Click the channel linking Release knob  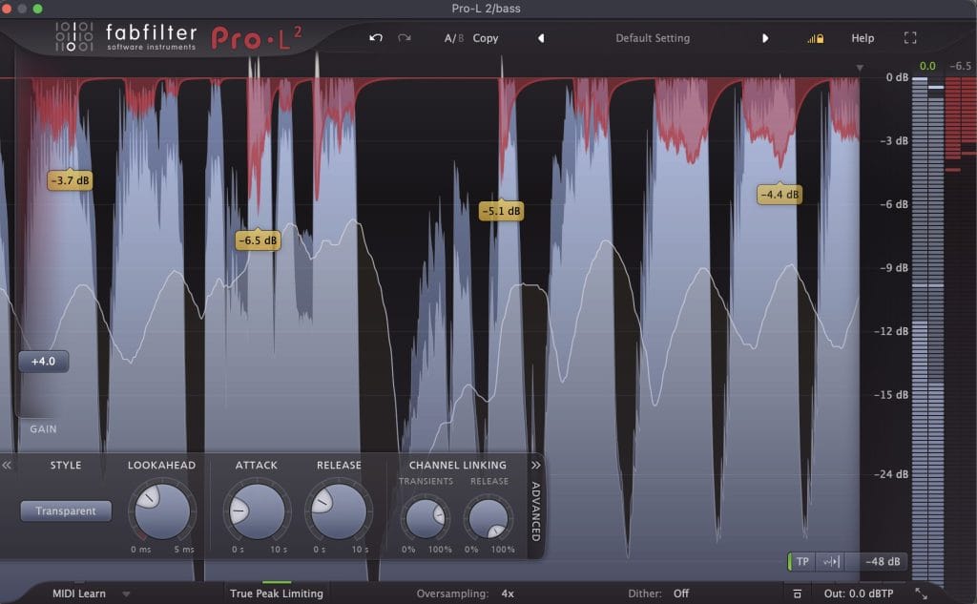(x=488, y=518)
